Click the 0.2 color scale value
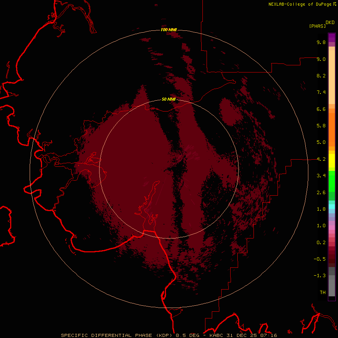 321,243
